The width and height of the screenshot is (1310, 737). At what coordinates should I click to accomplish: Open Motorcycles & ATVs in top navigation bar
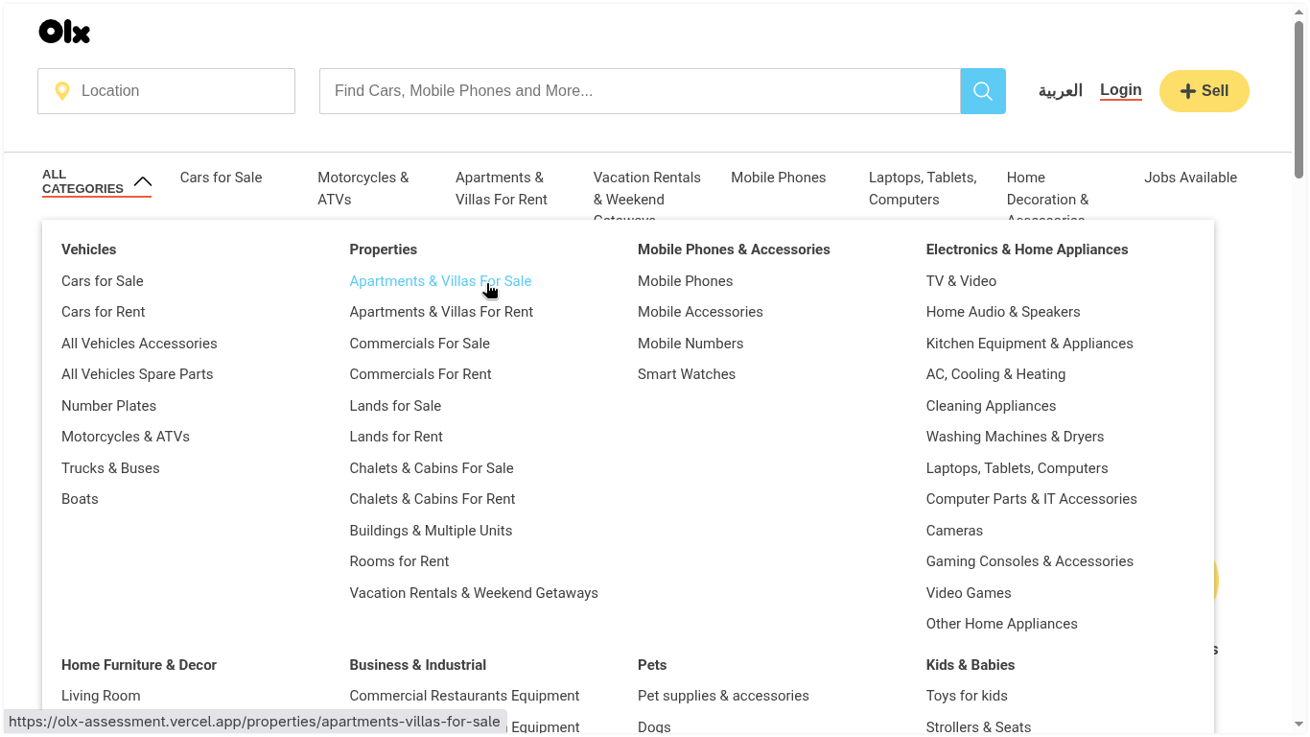(363, 188)
